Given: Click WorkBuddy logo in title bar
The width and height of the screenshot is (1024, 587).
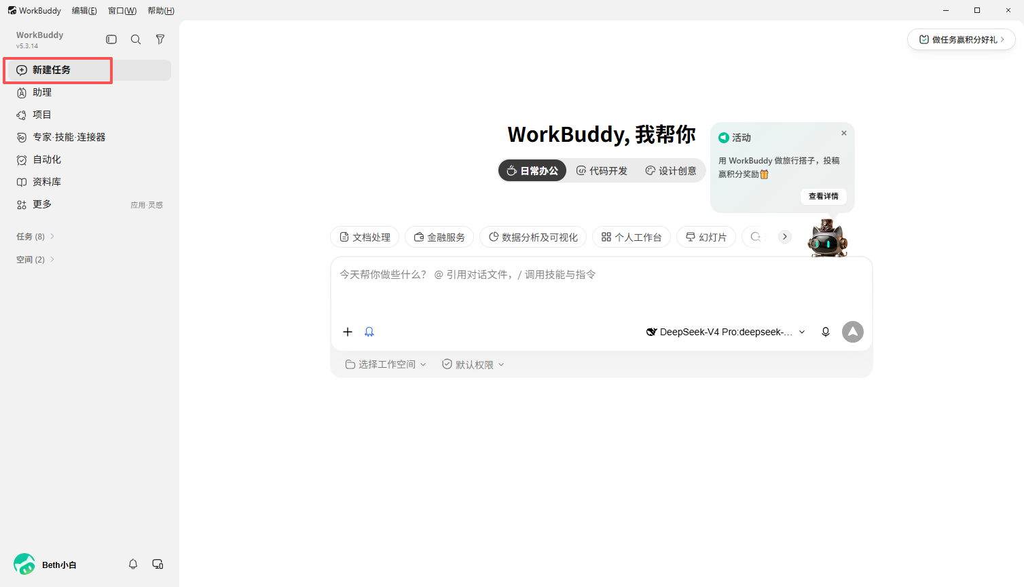Looking at the screenshot, I should pyautogui.click(x=12, y=10).
